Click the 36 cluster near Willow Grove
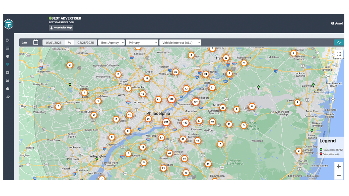Image resolution: width=349 pixels, height=196 pixels. [x=175, y=72]
